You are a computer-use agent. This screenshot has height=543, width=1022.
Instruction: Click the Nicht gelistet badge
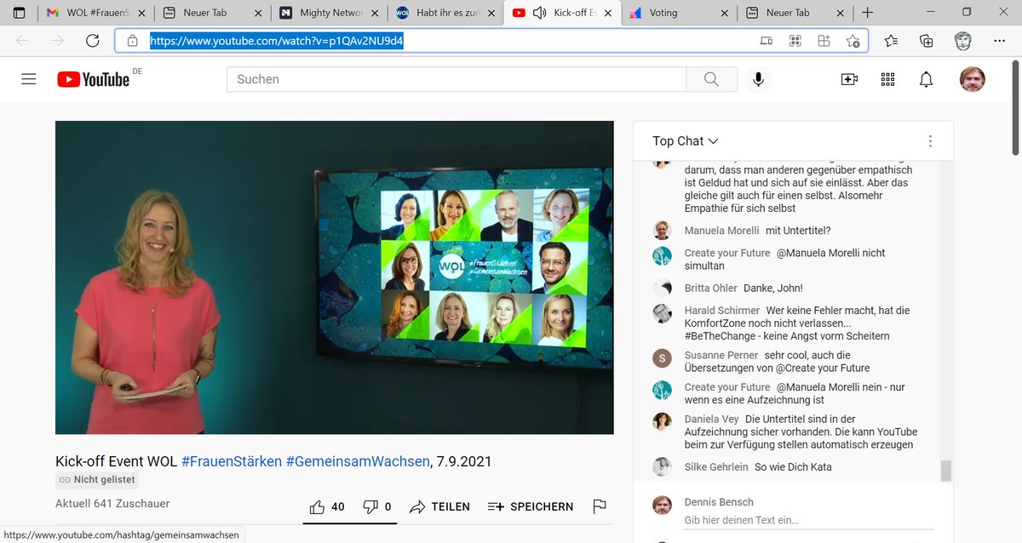tap(97, 480)
